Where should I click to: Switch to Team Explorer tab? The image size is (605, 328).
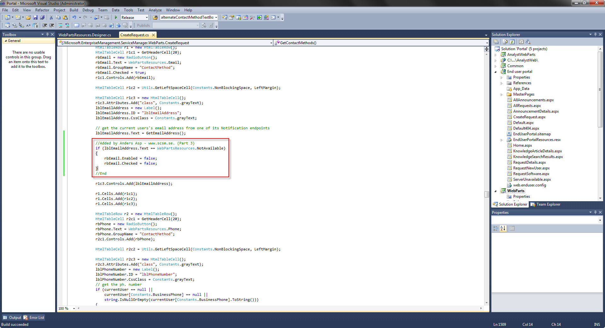pos(545,204)
